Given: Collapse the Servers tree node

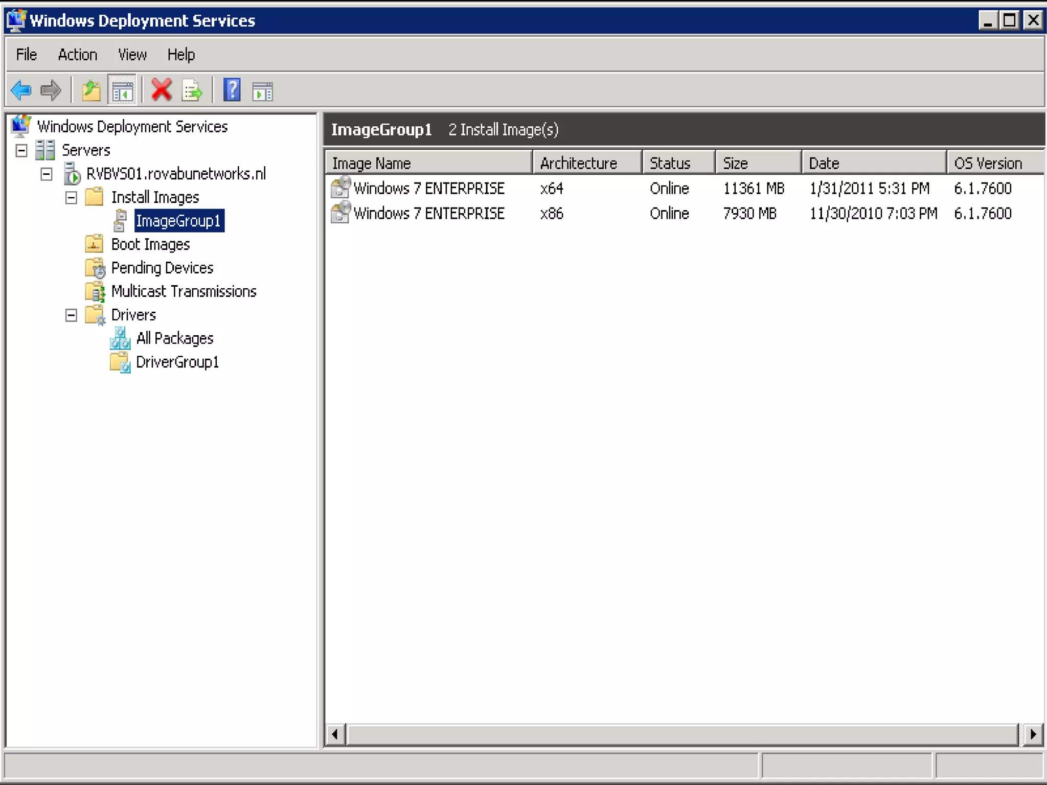Looking at the screenshot, I should 21,150.
